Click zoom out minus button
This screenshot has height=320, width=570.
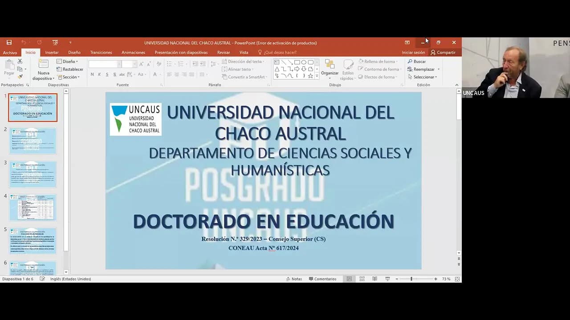tap(397, 279)
